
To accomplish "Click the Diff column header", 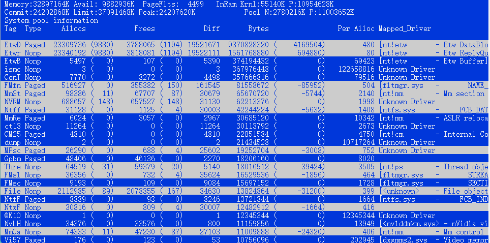I will point(211,29).
